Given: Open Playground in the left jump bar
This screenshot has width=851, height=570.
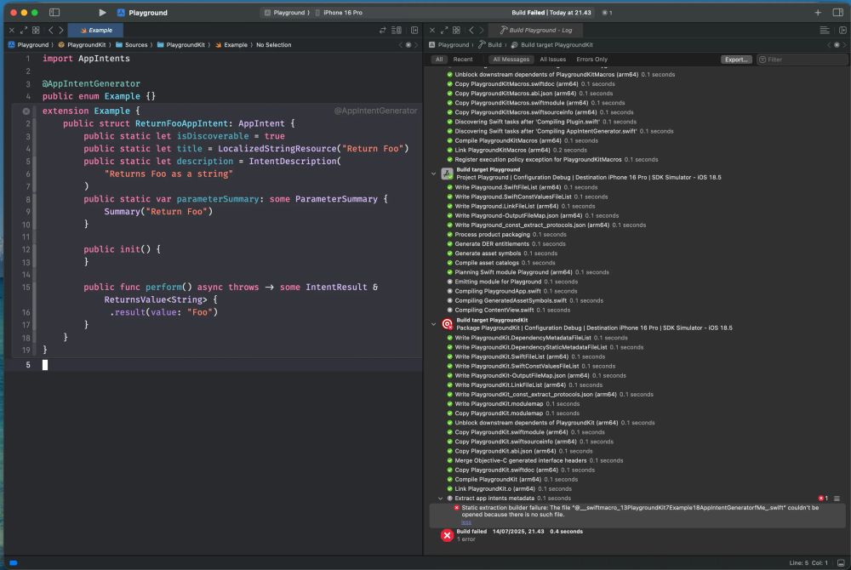Looking at the screenshot, I should point(28,45).
